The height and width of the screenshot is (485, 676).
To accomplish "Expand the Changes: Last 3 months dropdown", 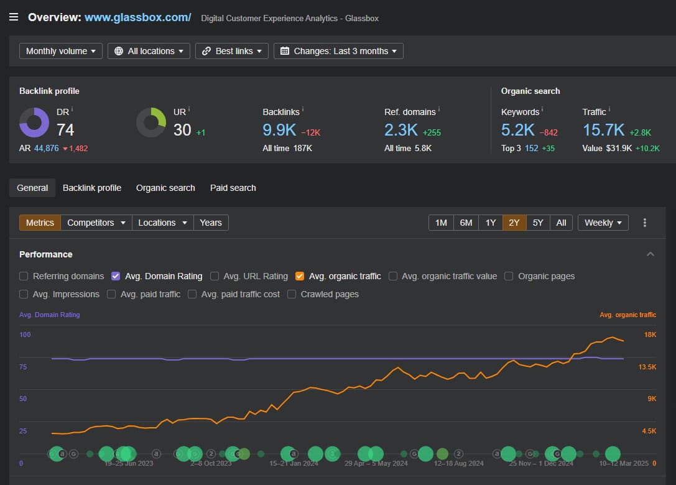I will point(338,51).
